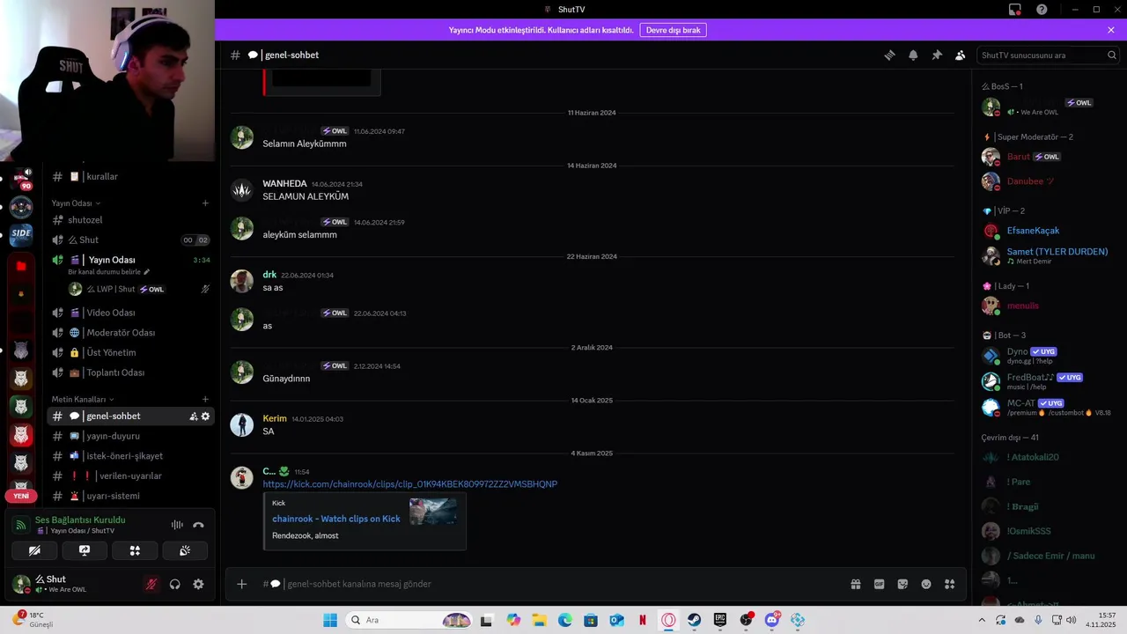Disconnect from voice with hang-up icon
The height and width of the screenshot is (634, 1127).
click(x=198, y=525)
